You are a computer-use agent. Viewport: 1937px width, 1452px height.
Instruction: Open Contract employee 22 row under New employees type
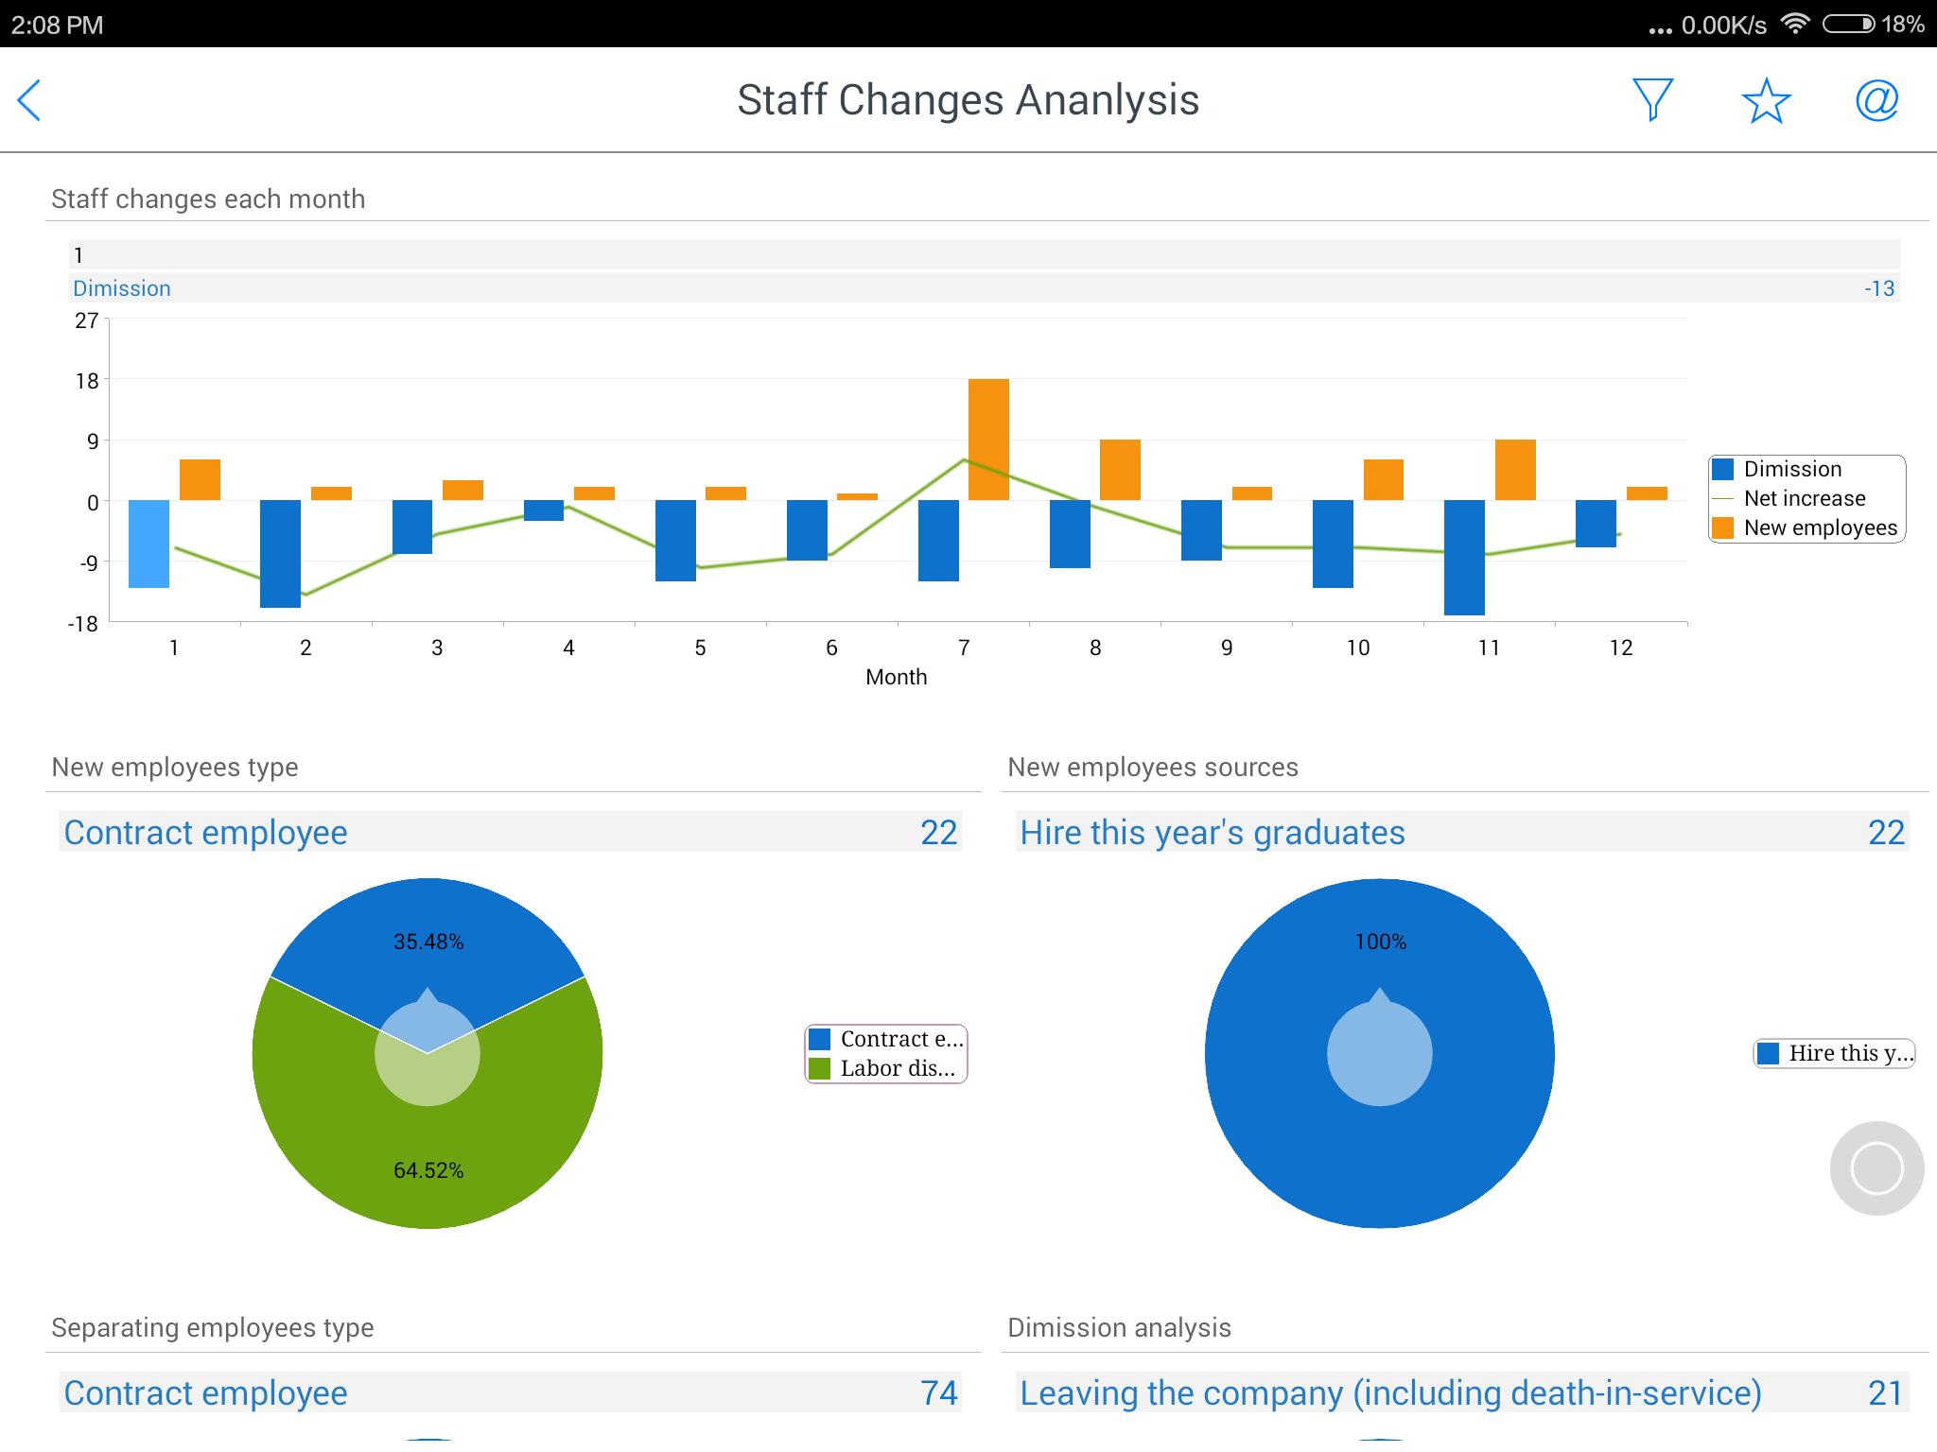point(511,832)
